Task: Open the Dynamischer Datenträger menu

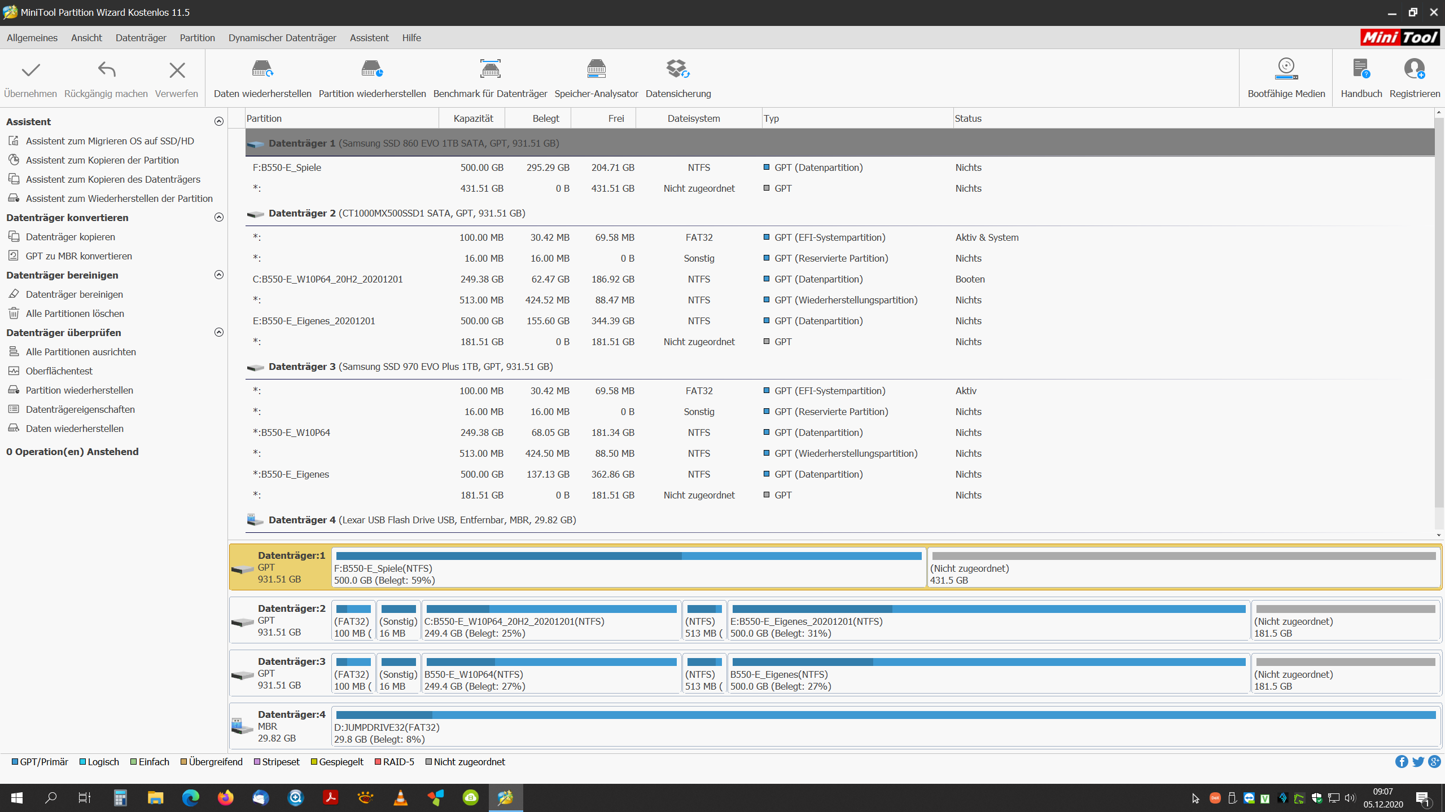Action: tap(282, 38)
